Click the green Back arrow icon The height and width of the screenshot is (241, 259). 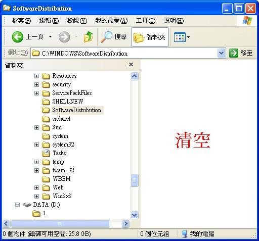[x=18, y=37]
